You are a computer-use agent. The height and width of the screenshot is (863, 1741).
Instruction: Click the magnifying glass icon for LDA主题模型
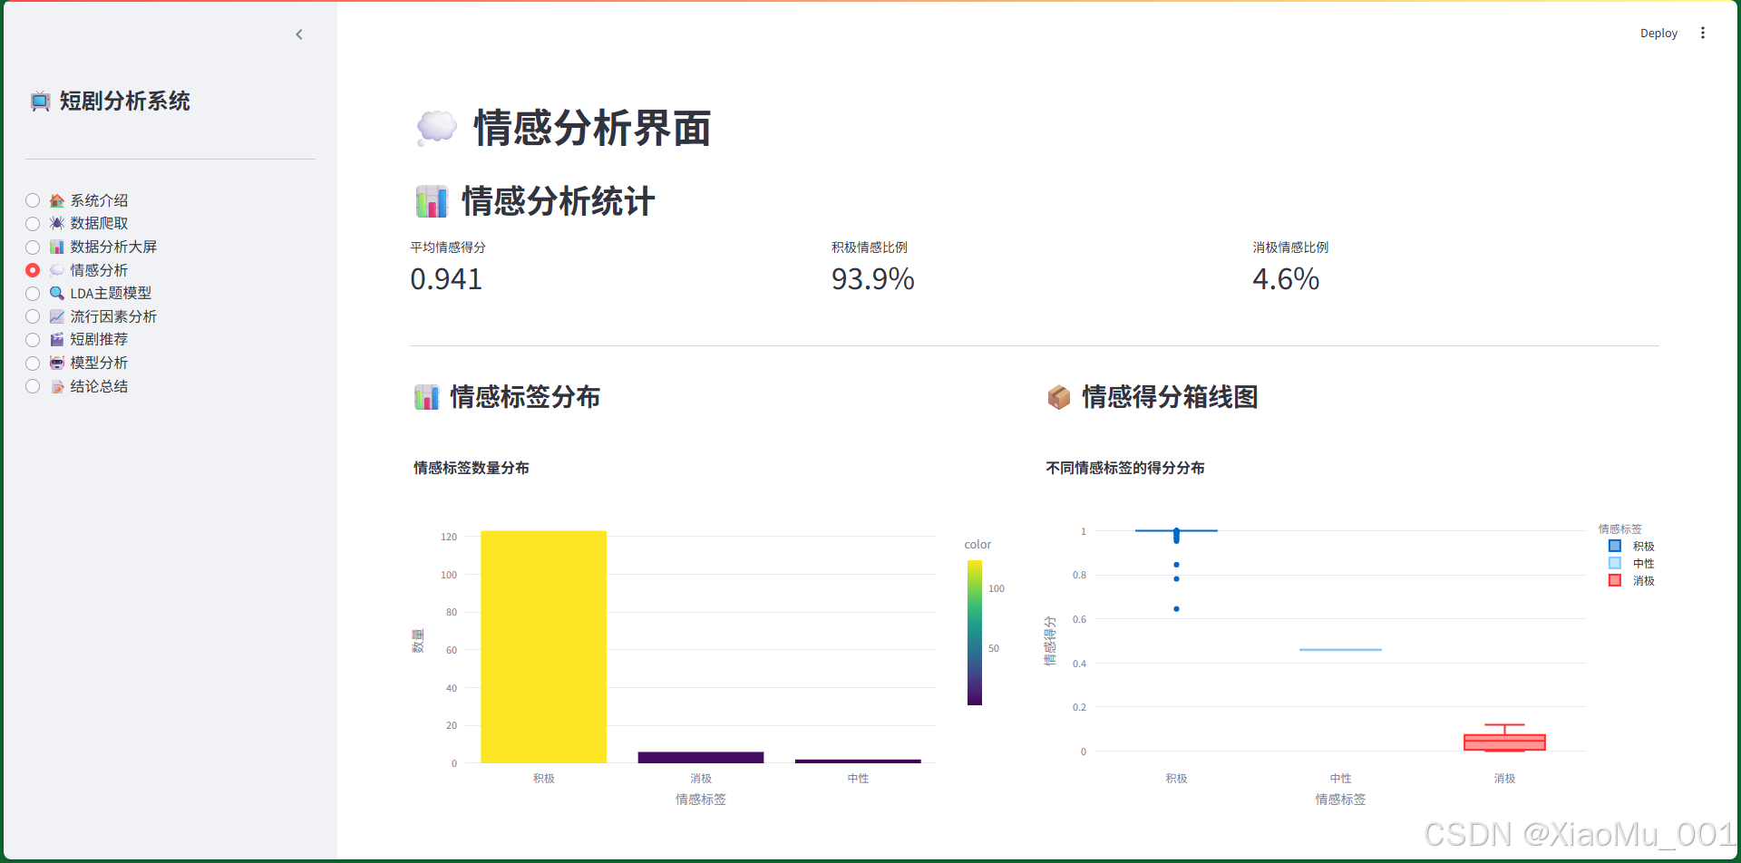[56, 293]
